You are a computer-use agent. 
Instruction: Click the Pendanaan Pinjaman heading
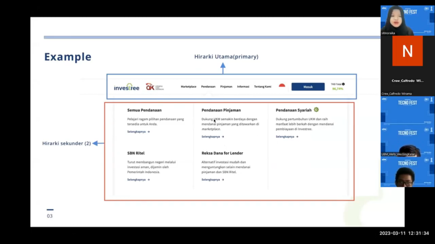[x=221, y=110]
